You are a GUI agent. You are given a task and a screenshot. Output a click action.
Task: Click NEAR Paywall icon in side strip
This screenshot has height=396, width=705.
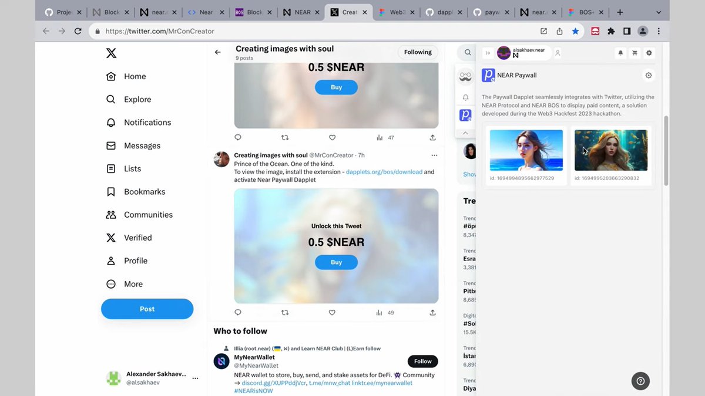coord(465,115)
